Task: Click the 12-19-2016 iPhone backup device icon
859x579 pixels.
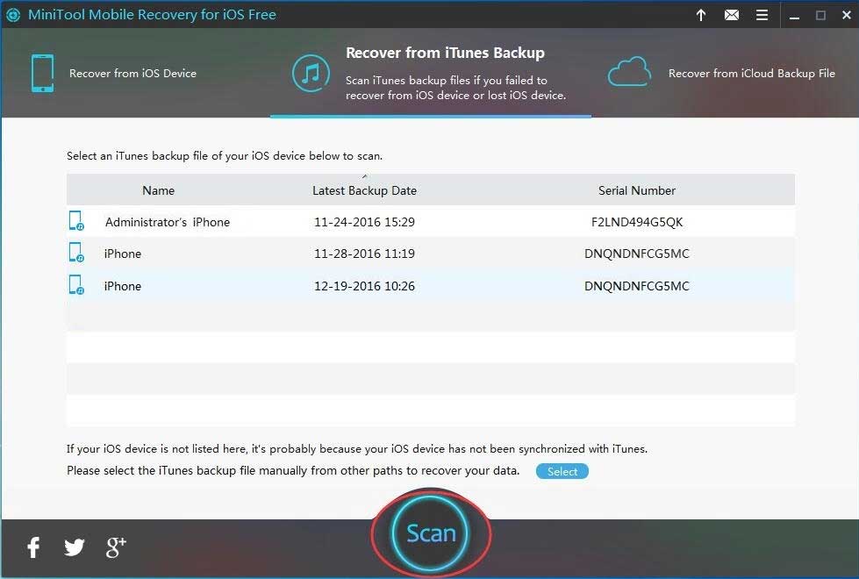Action: (76, 285)
